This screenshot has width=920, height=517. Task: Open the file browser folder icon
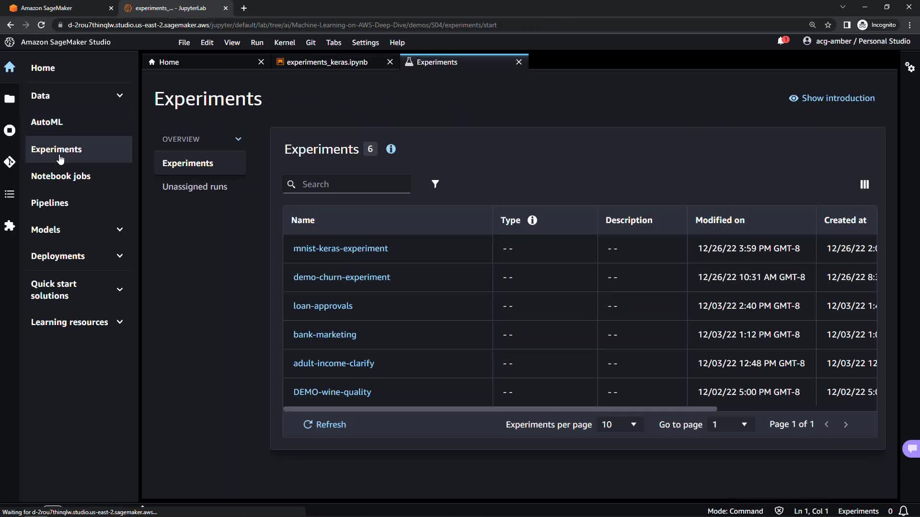(10, 99)
